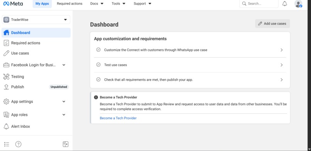
Task: Open the Support dropdown menu
Action: click(x=142, y=3)
